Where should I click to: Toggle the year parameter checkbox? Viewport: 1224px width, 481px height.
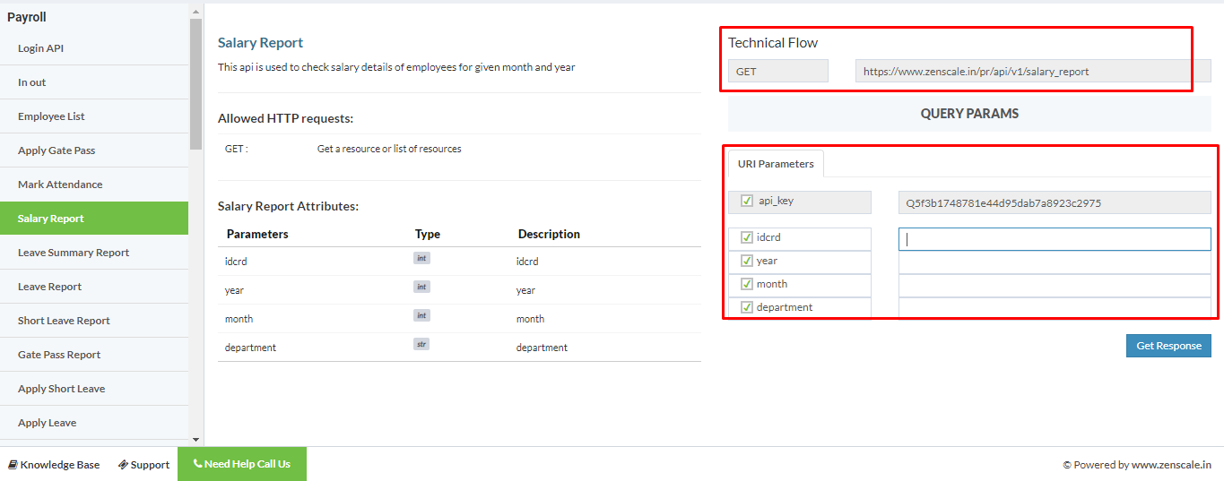(747, 262)
